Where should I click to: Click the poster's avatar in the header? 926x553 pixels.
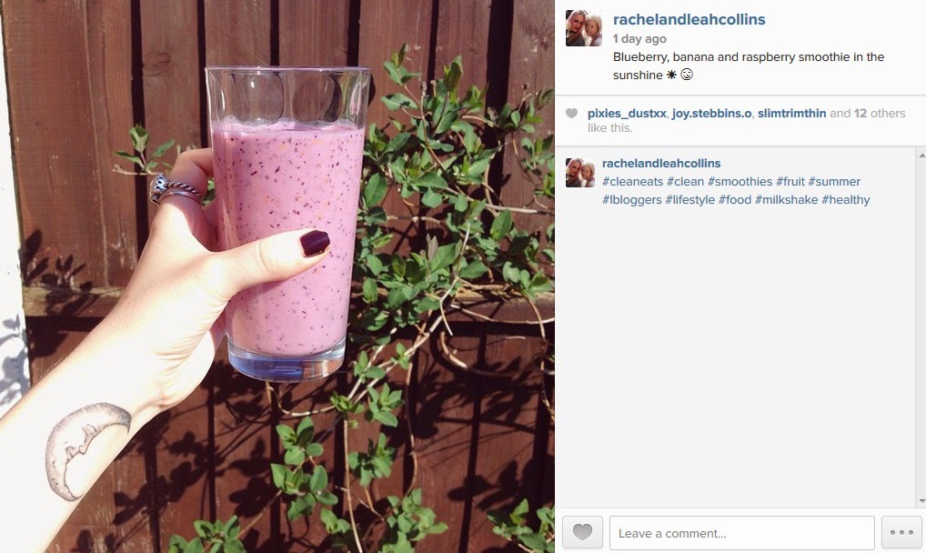click(x=583, y=28)
